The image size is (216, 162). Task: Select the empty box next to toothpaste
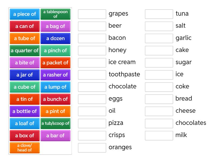coord(92,75)
